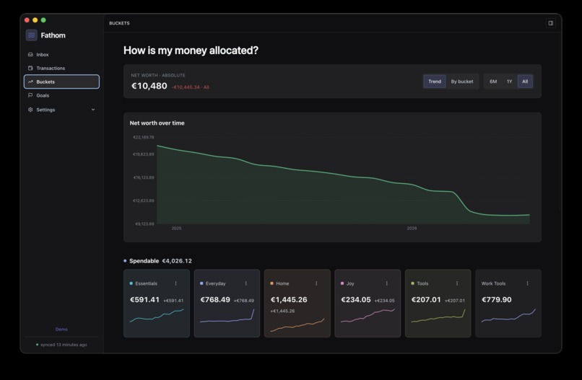Click the €207.01 Tools amount
This screenshot has width=582, height=380.
click(x=426, y=299)
